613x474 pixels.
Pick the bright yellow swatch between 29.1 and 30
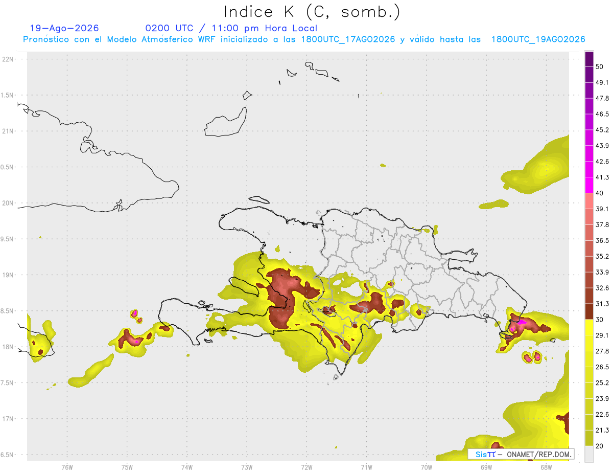coord(589,327)
